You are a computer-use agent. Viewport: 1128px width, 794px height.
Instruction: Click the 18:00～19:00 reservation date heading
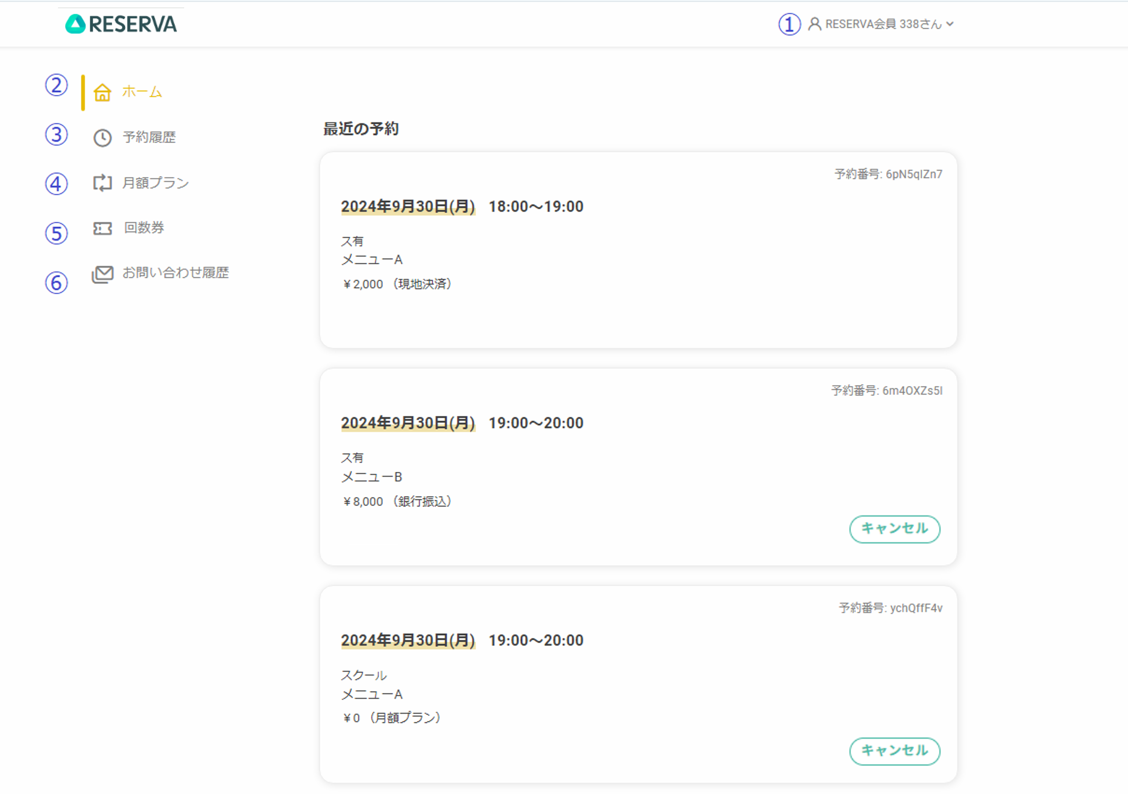coord(462,206)
